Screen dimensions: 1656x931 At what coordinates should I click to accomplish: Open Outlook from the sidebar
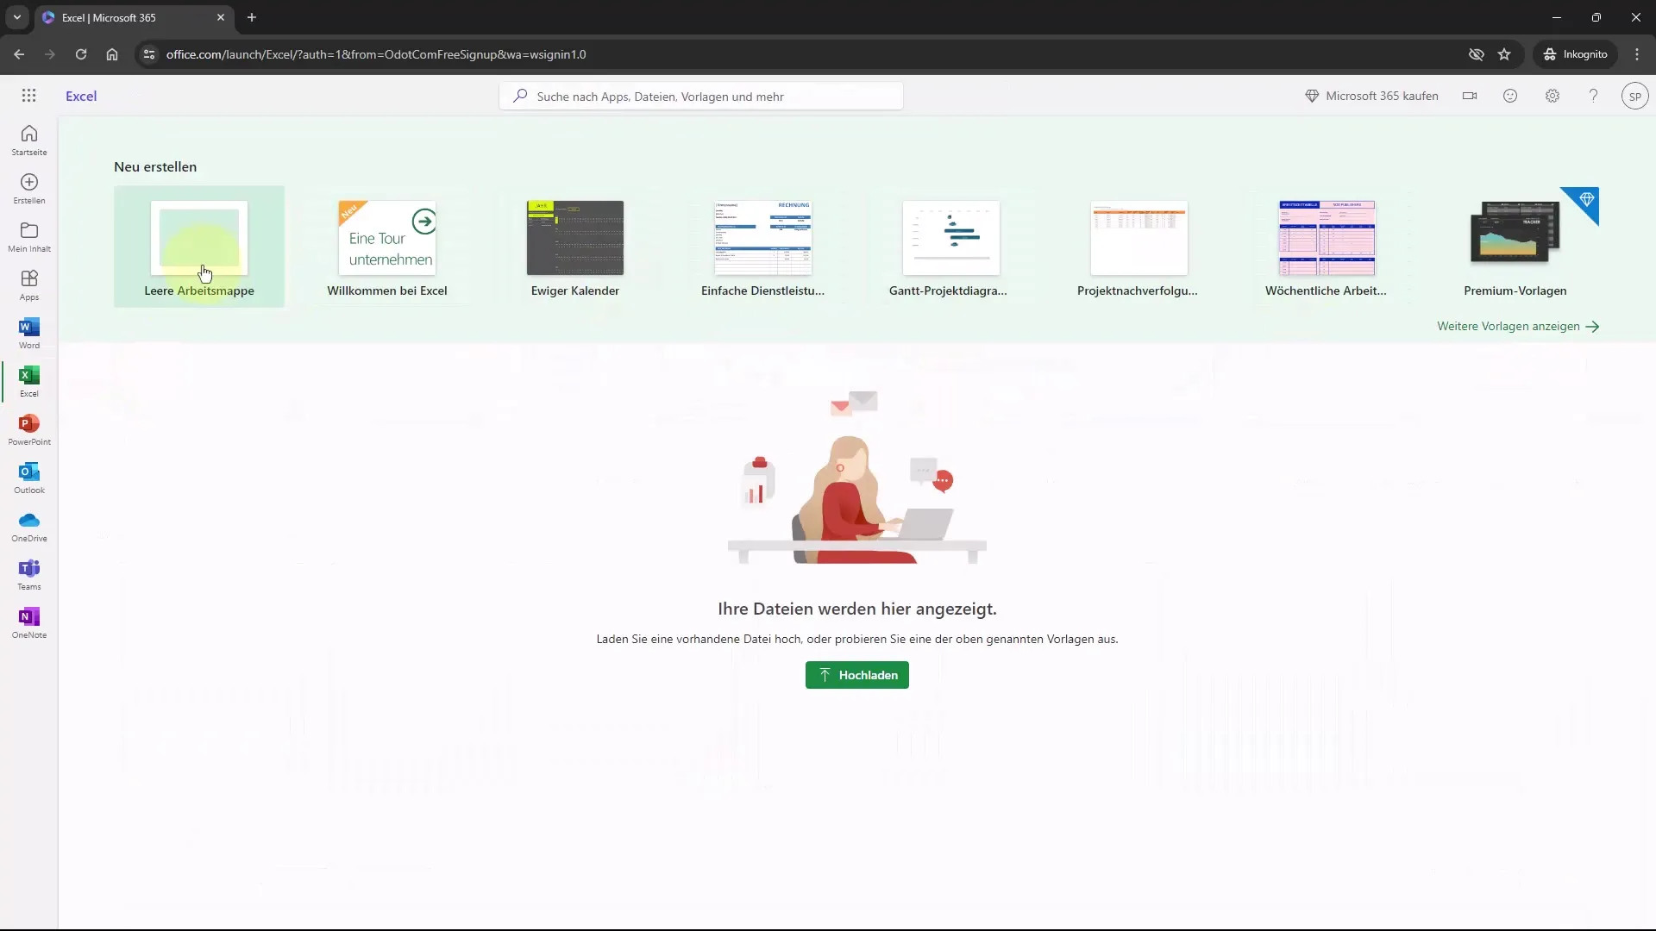point(29,478)
